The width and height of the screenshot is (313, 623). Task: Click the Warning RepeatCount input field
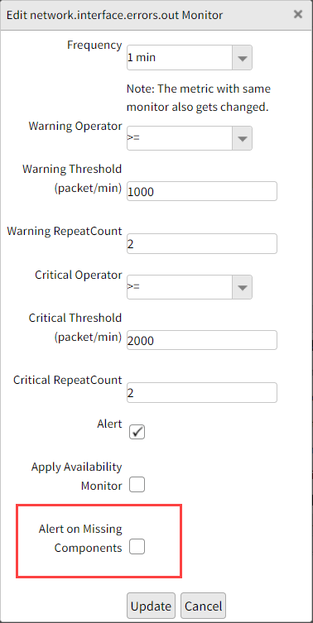point(202,243)
